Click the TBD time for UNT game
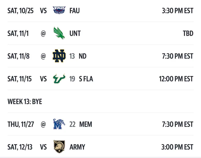 click(188, 33)
